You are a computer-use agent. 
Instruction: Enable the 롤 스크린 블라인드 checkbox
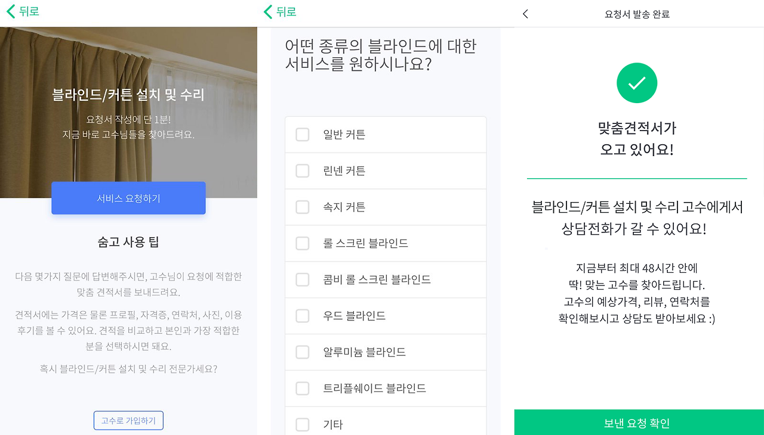click(x=302, y=243)
